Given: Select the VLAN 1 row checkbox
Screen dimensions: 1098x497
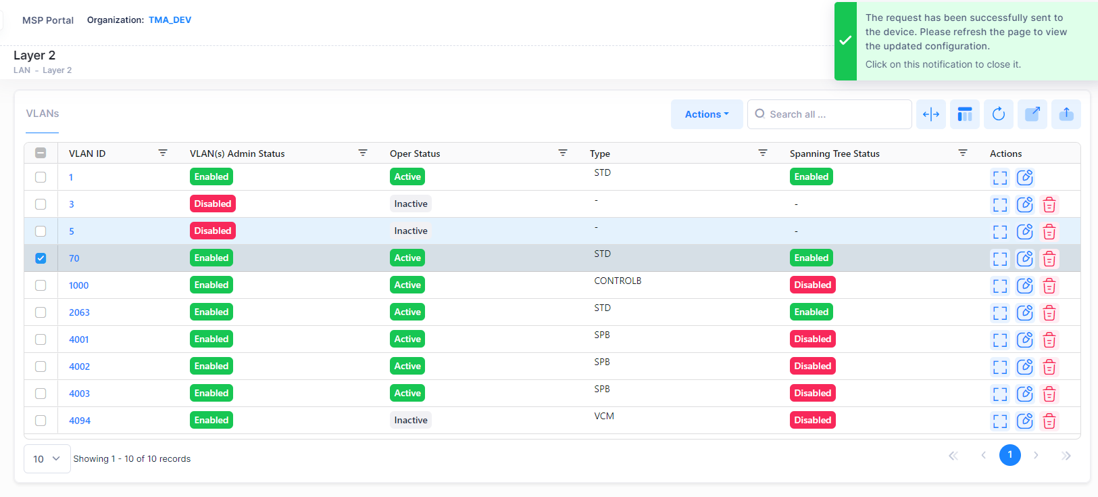Looking at the screenshot, I should [41, 177].
